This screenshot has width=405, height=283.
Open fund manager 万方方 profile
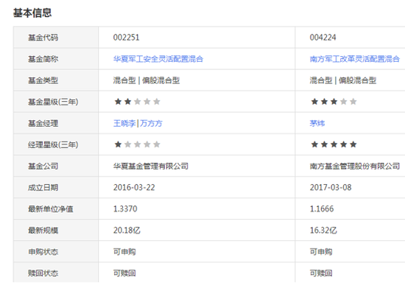(x=152, y=123)
